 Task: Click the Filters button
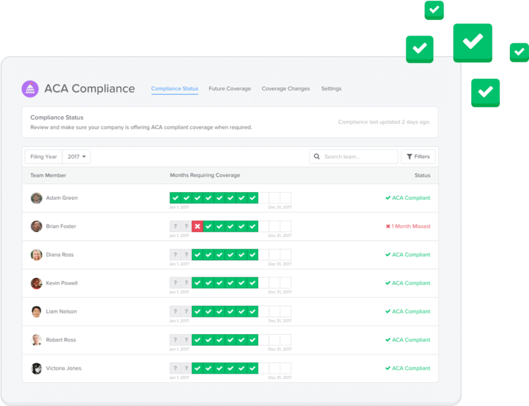418,157
